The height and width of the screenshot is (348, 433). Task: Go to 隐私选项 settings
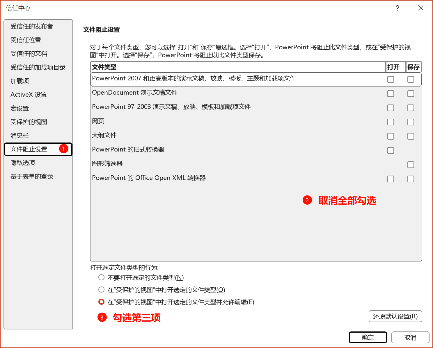tap(22, 163)
